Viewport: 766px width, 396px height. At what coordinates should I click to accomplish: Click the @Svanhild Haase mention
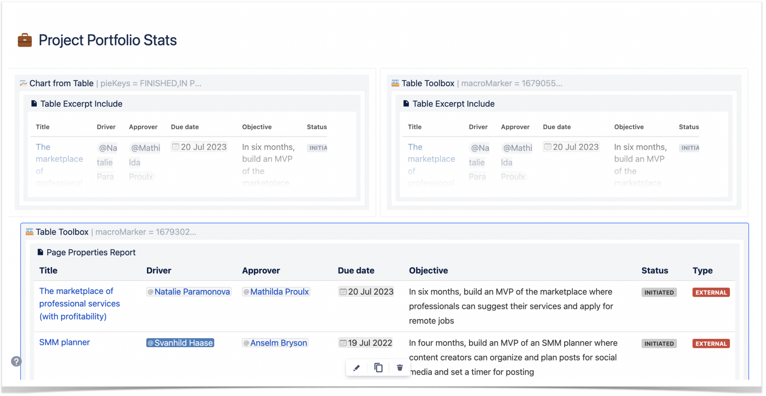(x=180, y=343)
